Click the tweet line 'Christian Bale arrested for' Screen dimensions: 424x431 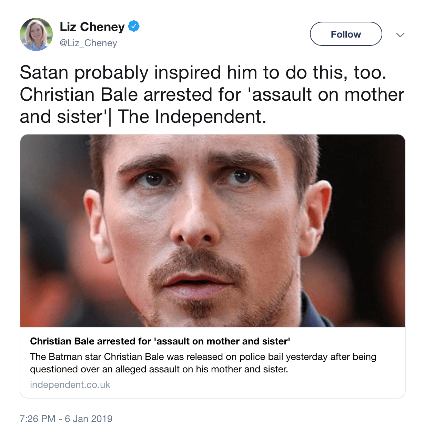(131, 94)
